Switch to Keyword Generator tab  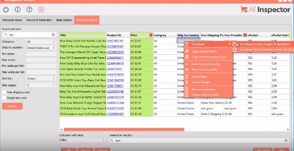point(39,20)
